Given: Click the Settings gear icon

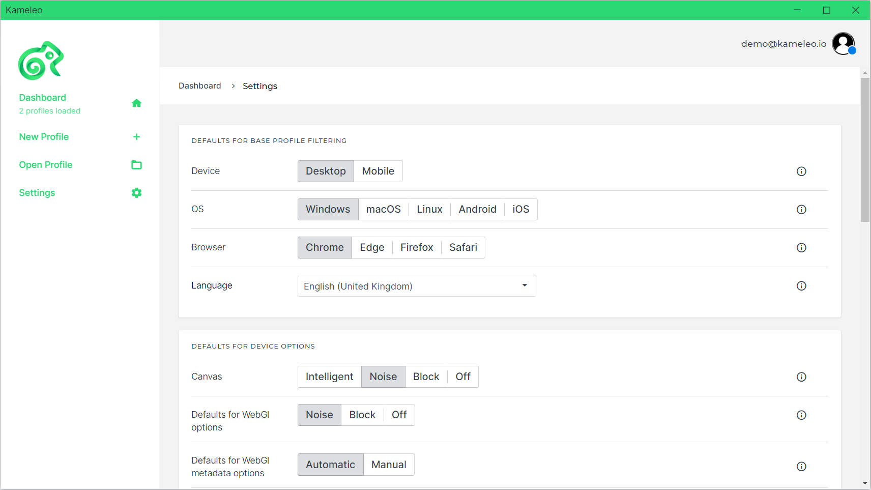Looking at the screenshot, I should click(136, 193).
